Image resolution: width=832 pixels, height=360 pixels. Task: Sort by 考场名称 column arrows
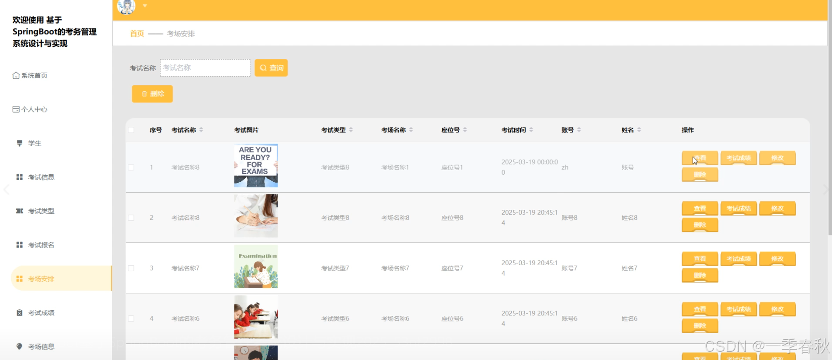(411, 130)
